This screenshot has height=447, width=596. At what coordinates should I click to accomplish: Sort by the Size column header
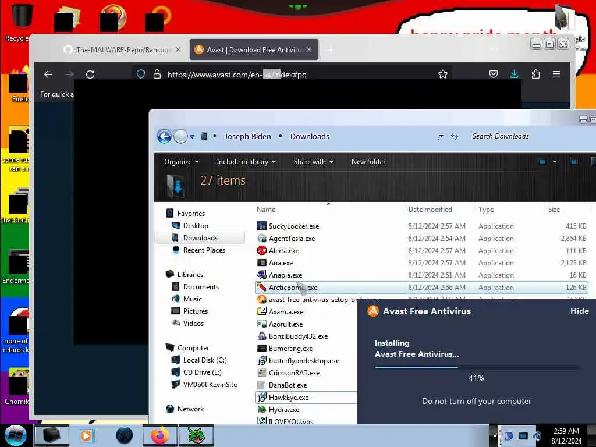(x=554, y=210)
